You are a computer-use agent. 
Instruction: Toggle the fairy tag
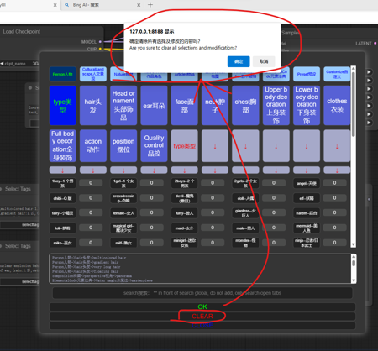pos(63,213)
